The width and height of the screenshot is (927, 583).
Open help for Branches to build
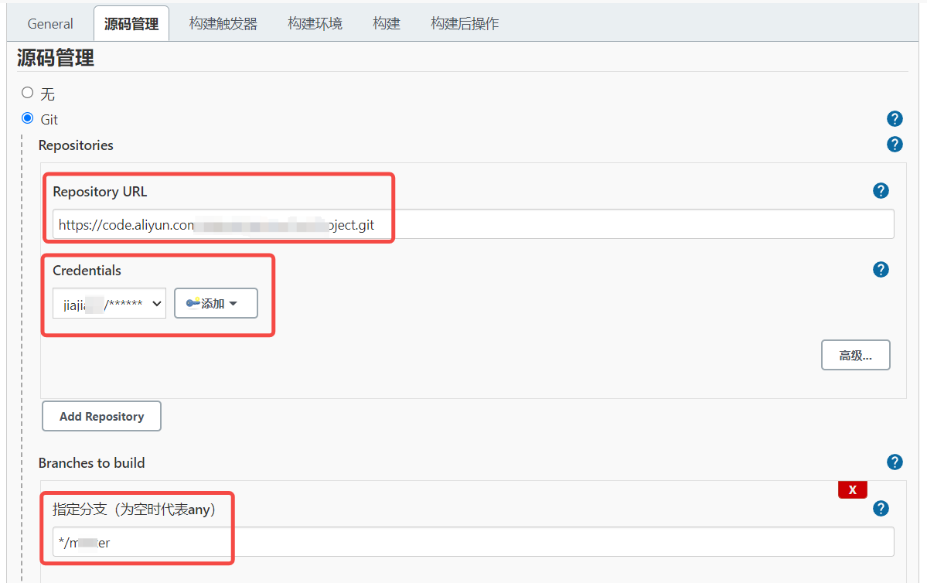click(895, 462)
